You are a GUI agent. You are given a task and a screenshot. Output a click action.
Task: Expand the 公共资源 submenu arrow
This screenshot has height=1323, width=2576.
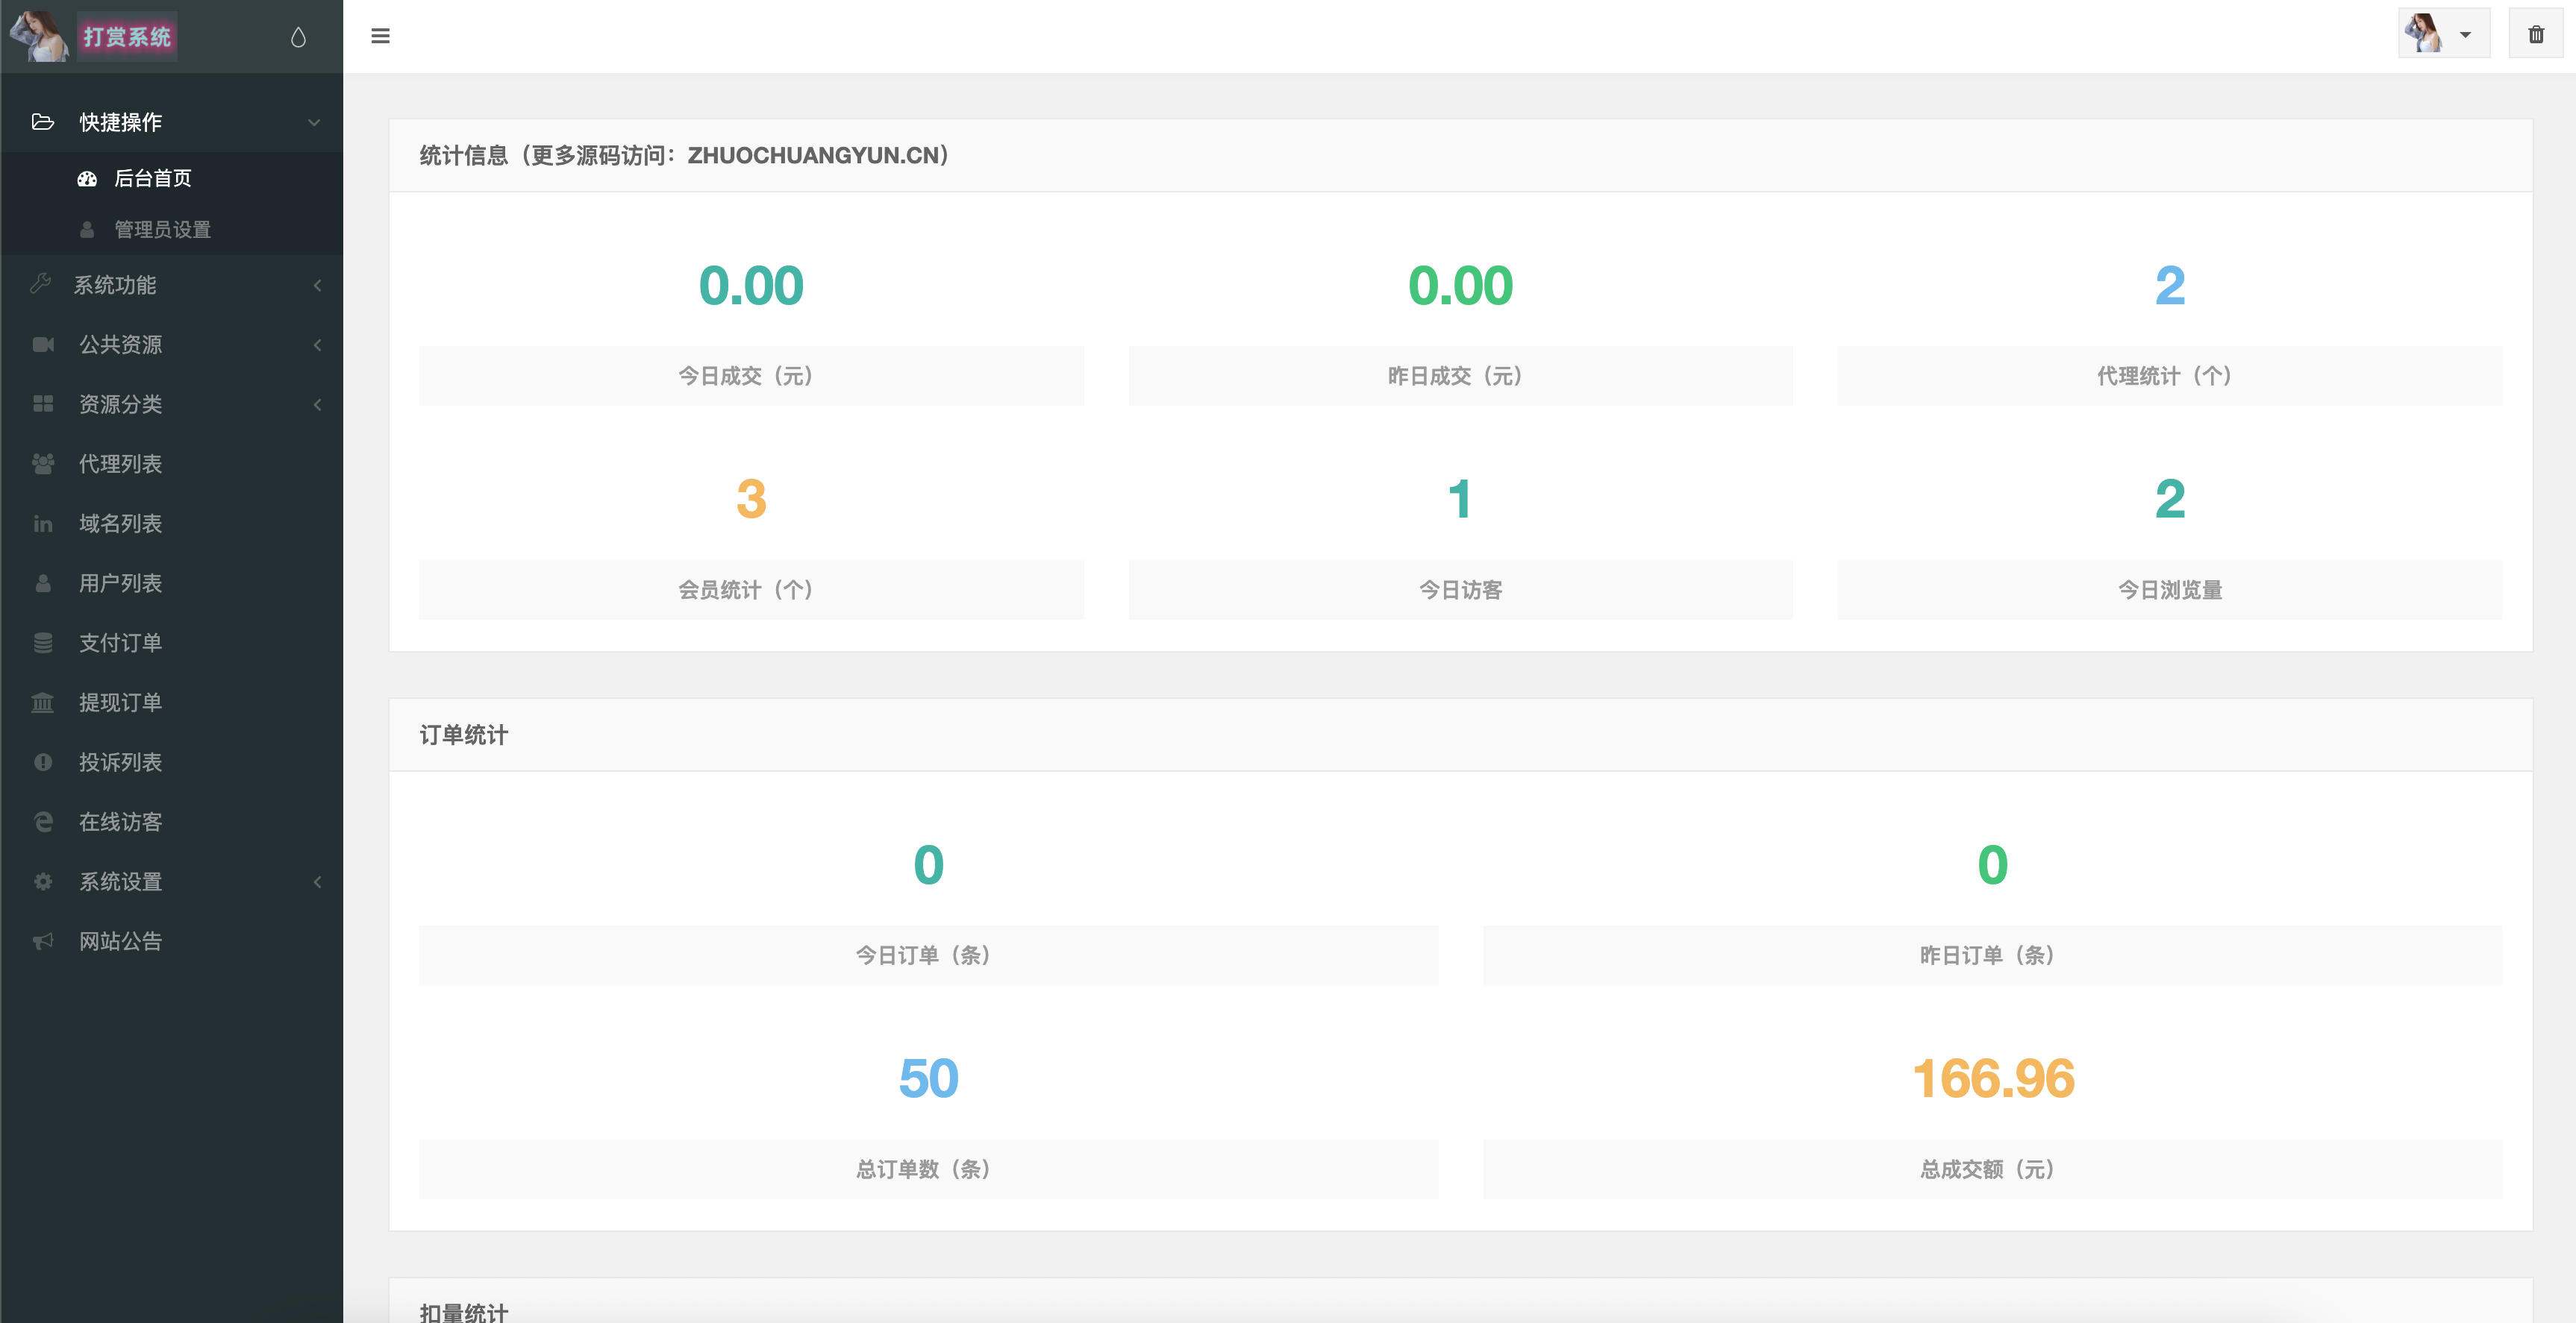[317, 345]
